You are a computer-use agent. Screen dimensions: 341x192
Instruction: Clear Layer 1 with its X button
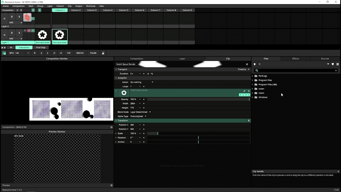point(4,35)
